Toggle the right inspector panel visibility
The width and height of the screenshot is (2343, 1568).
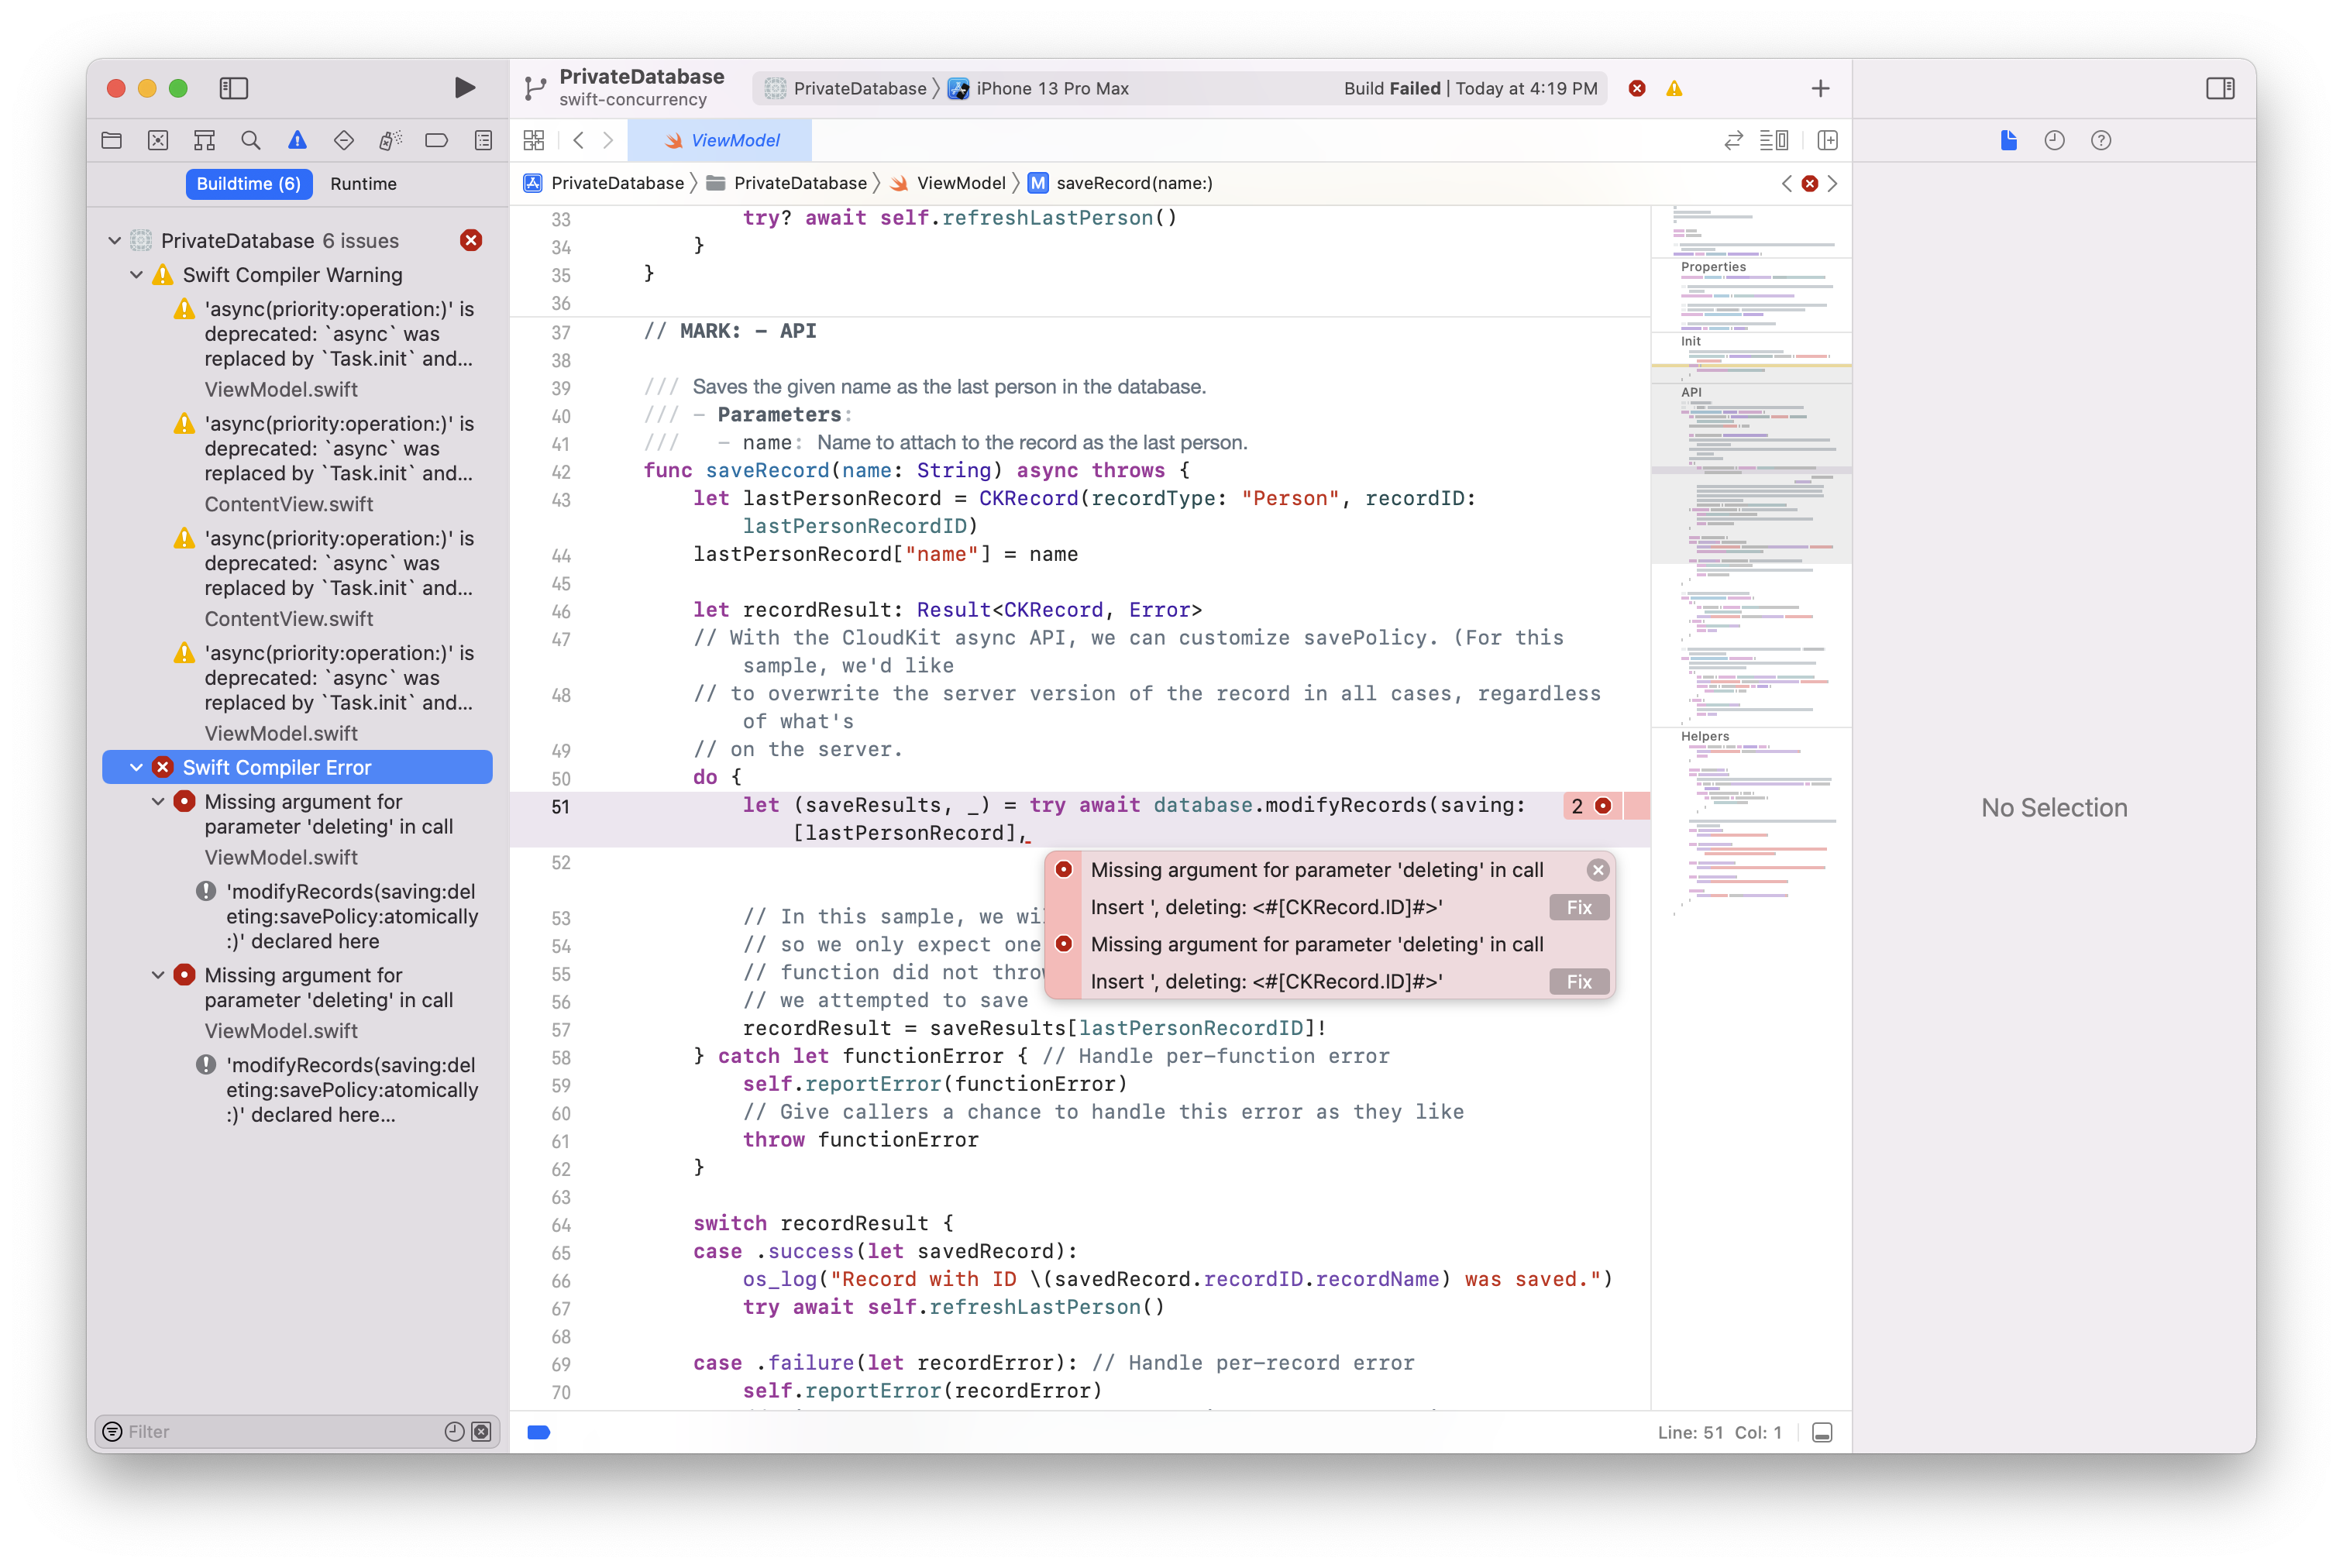[2220, 88]
